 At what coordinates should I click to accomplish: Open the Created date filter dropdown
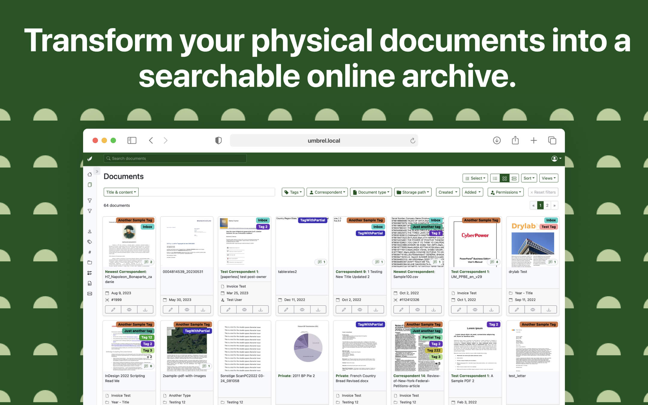pyautogui.click(x=447, y=192)
